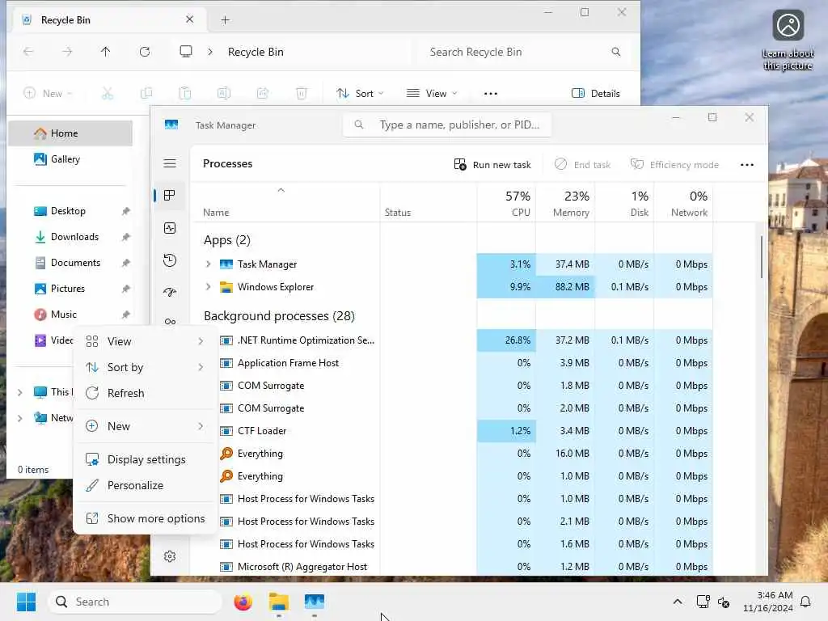Open the Windows Start menu
Screen dimensions: 828x621
point(26,602)
